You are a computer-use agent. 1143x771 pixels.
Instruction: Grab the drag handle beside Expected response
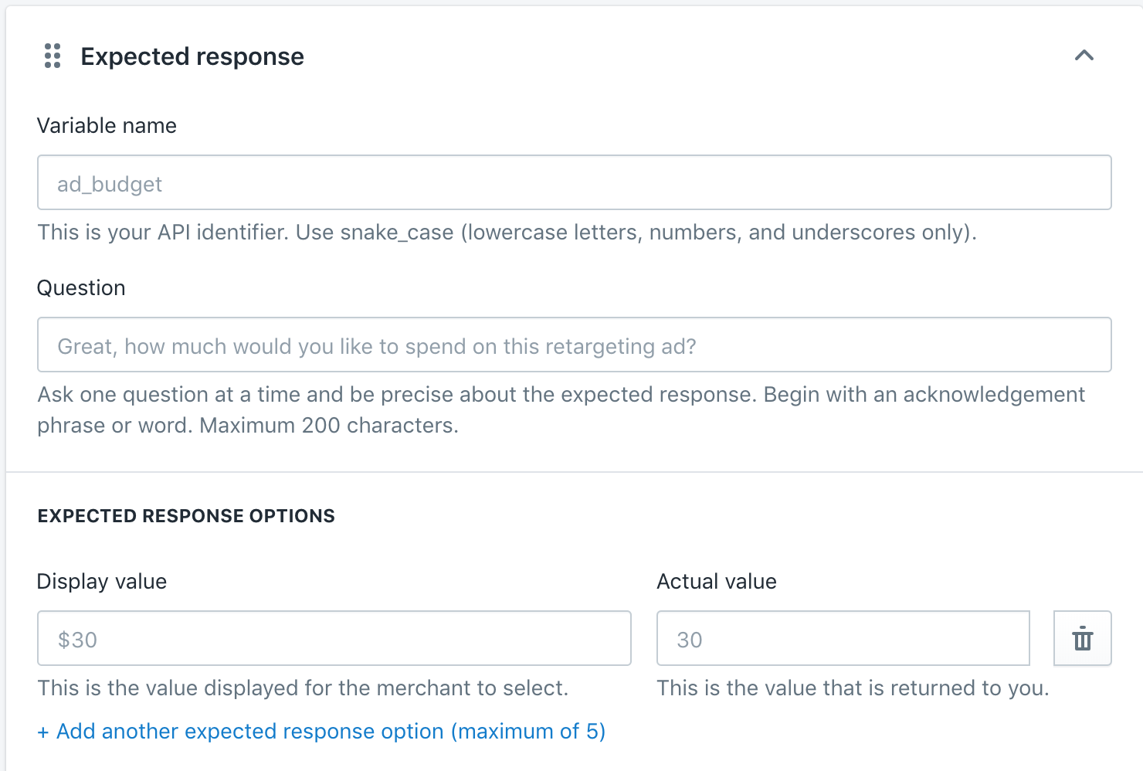pos(53,56)
